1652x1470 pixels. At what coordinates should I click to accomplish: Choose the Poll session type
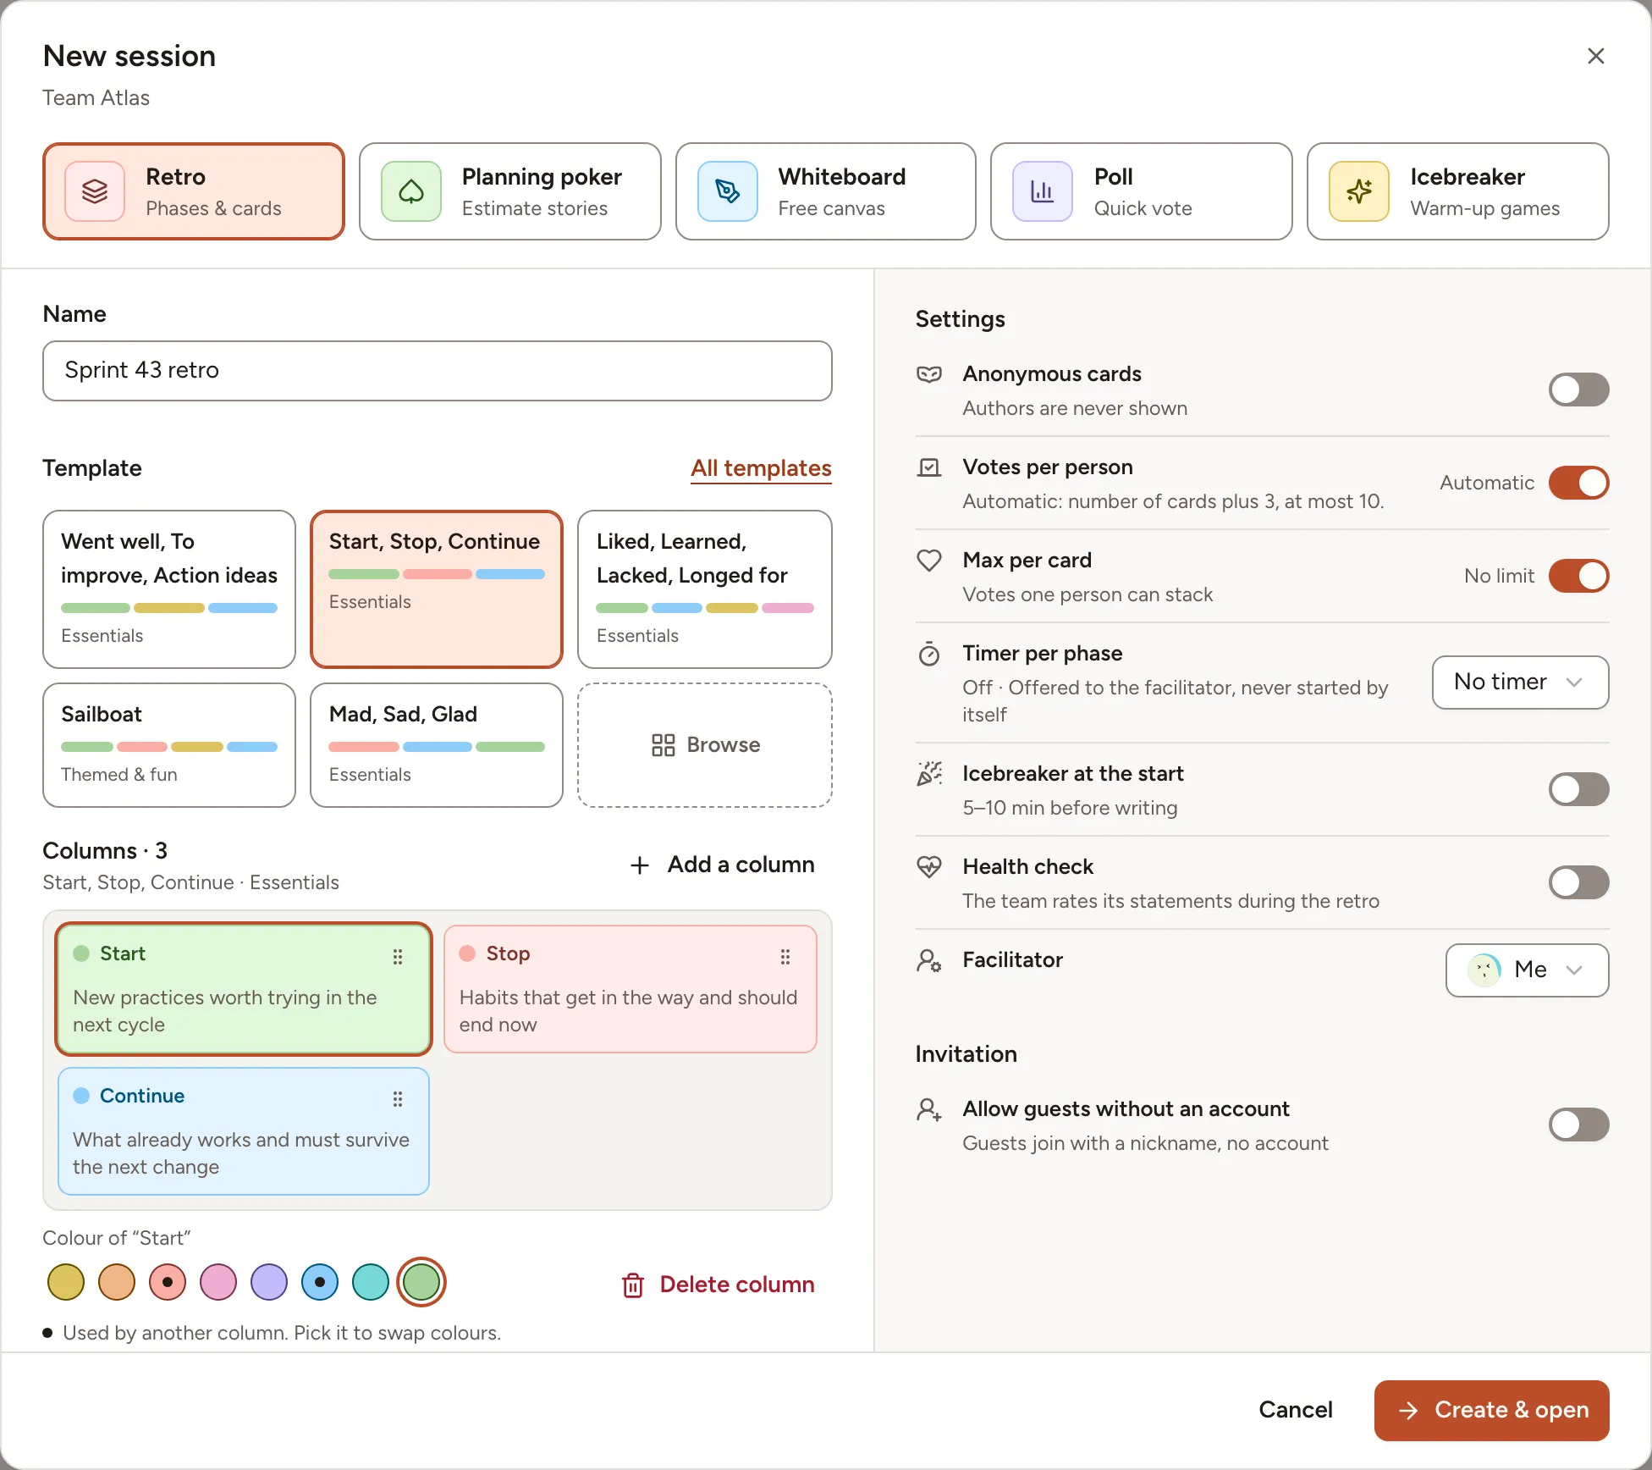[x=1141, y=191]
